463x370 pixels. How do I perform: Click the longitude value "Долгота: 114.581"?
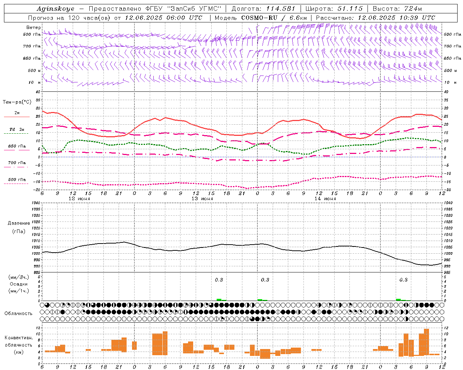pos(263,9)
